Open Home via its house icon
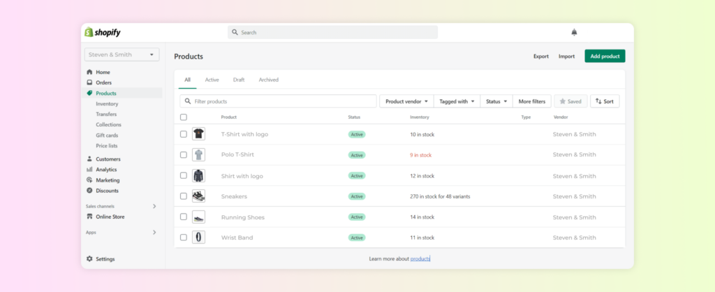This screenshot has width=715, height=292. [89, 72]
